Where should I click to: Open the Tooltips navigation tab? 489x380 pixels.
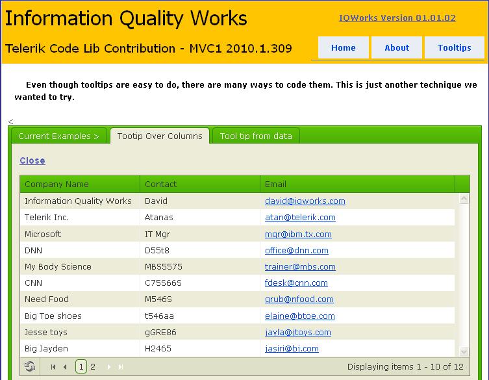coord(454,47)
